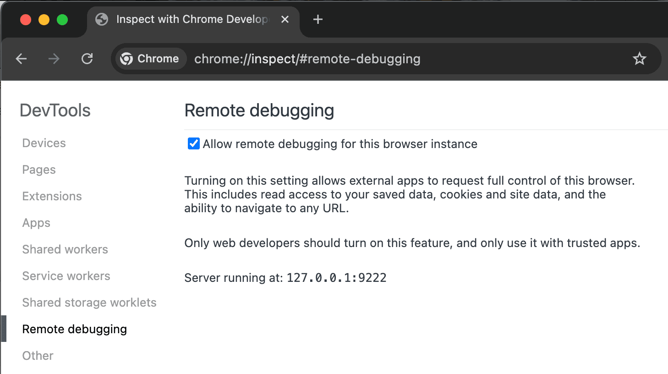Open the Devices section
The image size is (668, 374).
click(44, 143)
